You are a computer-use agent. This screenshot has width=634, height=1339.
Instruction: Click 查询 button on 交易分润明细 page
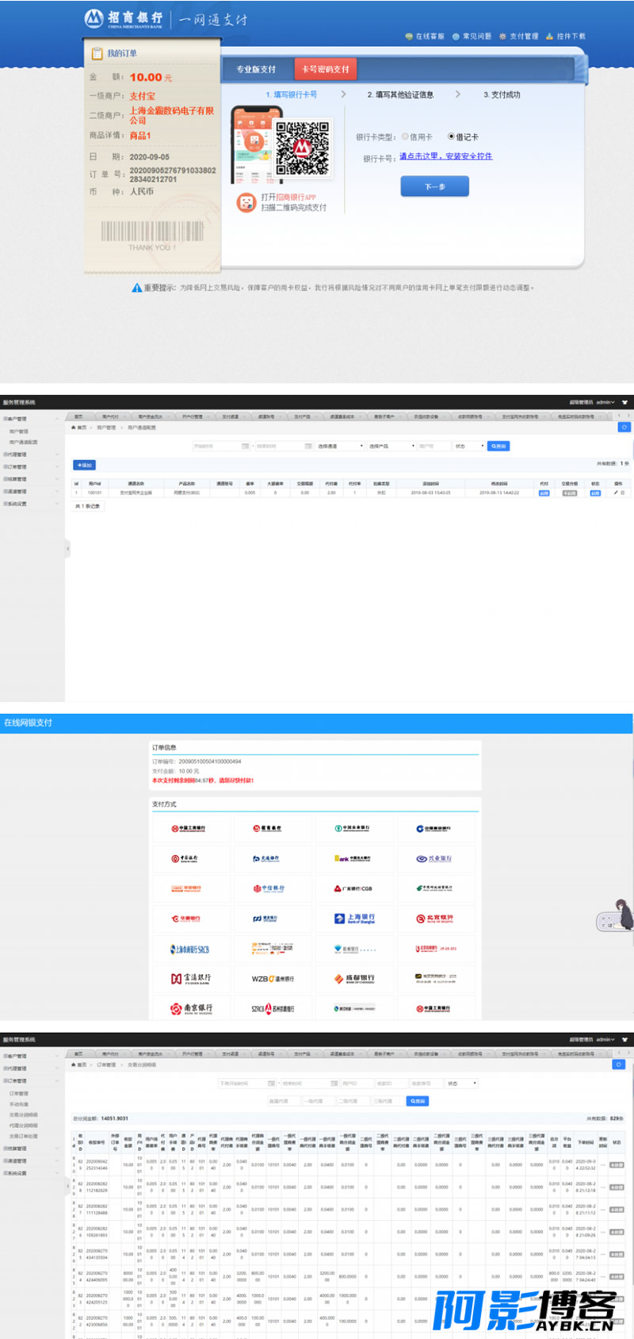tap(418, 1101)
